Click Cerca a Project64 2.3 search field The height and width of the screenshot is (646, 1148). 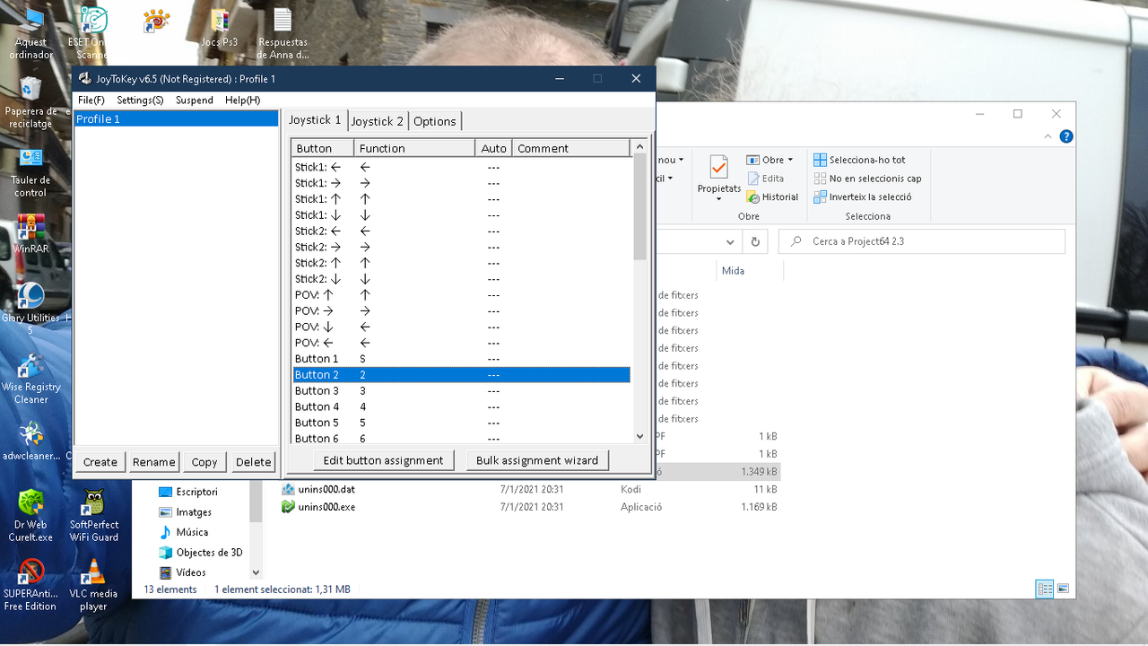(922, 241)
